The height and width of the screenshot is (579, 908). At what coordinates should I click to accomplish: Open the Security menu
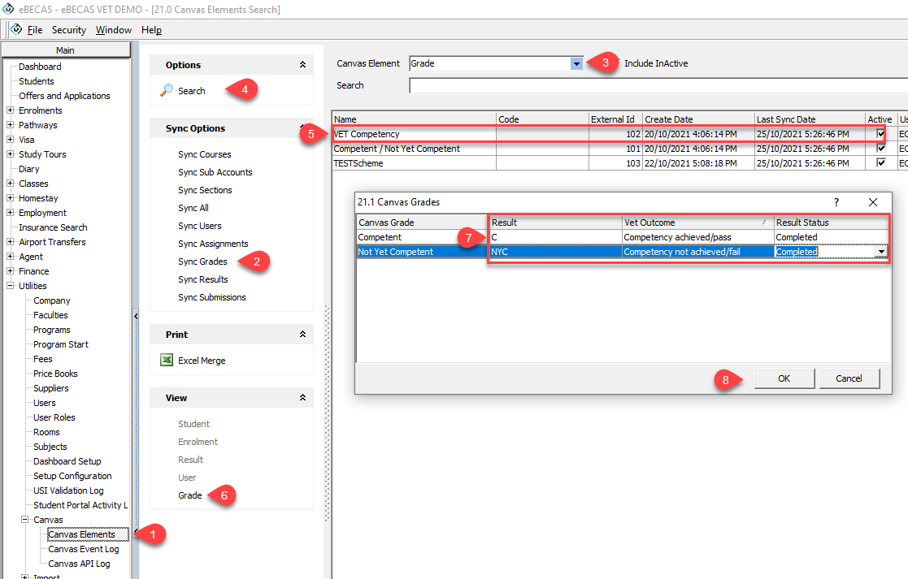click(x=69, y=30)
